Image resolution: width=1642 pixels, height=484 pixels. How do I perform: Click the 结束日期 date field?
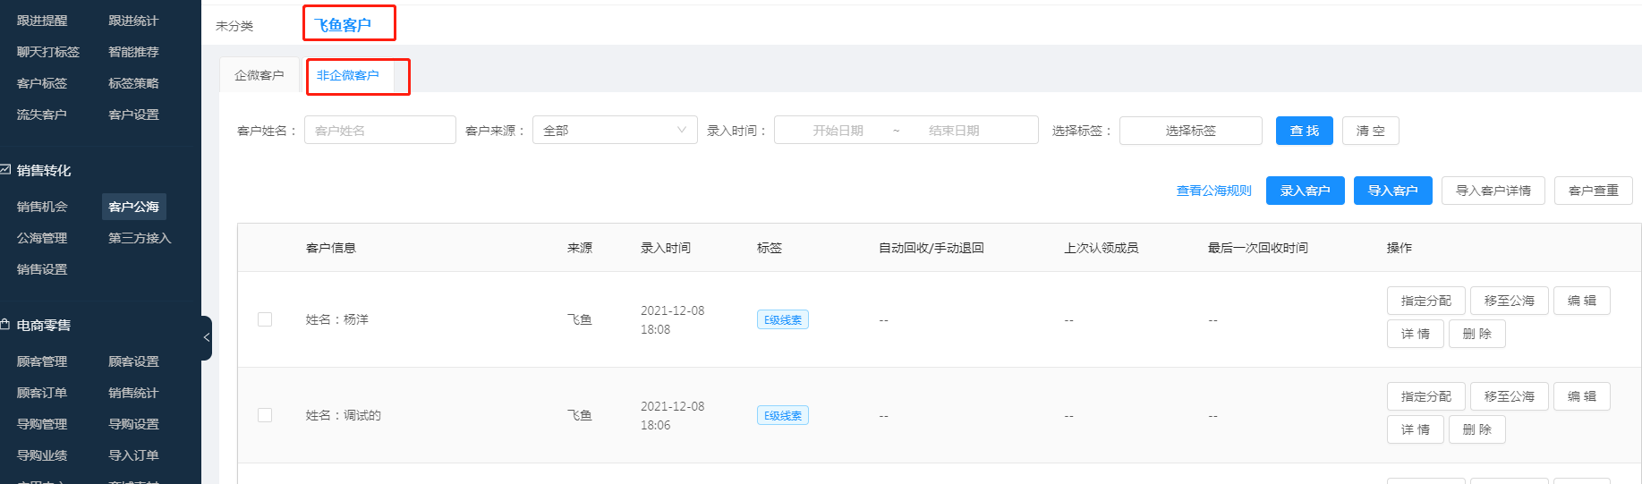(x=954, y=131)
